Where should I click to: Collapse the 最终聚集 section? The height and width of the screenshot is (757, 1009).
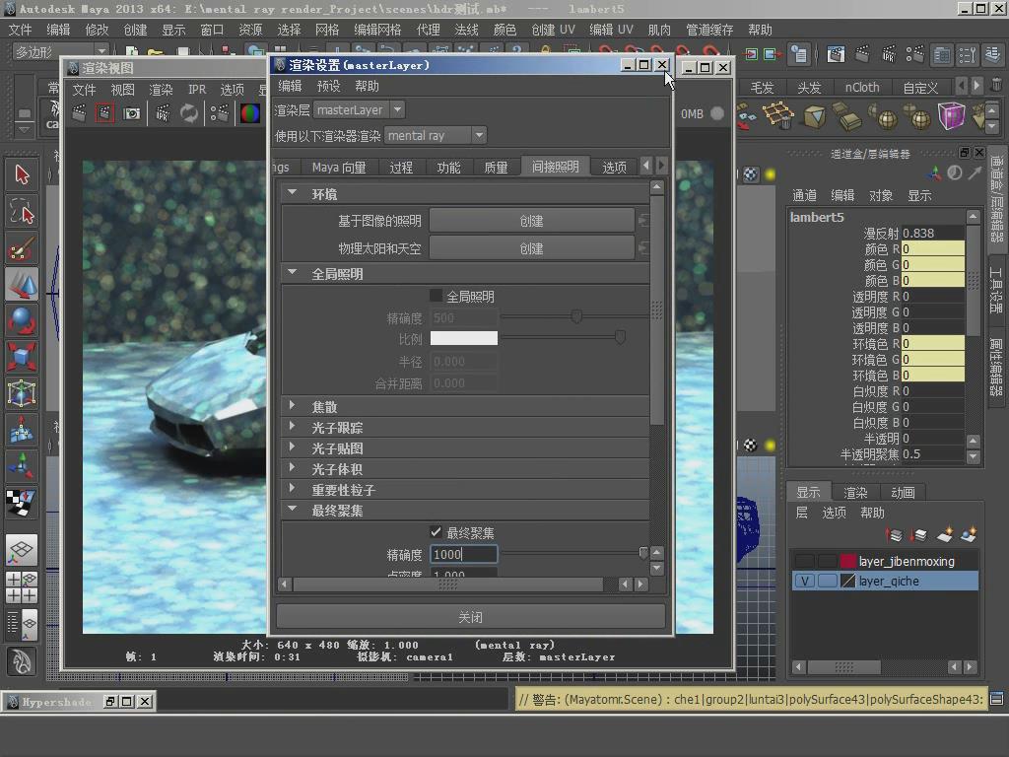pos(292,510)
